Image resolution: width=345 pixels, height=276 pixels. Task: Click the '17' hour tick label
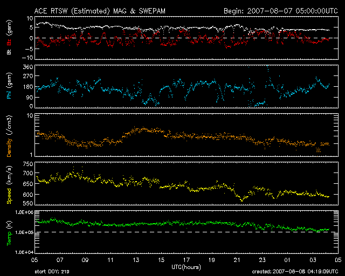[187, 260]
